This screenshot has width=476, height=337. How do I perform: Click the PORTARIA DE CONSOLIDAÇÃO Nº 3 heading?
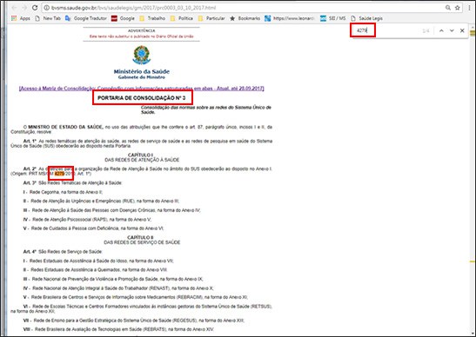coord(142,98)
